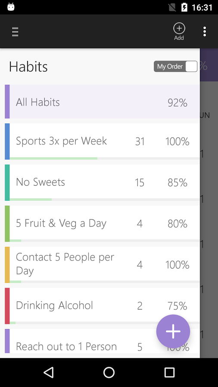Select Contact 5 People per Day
Image resolution: width=218 pixels, height=387 pixels.
(x=103, y=264)
